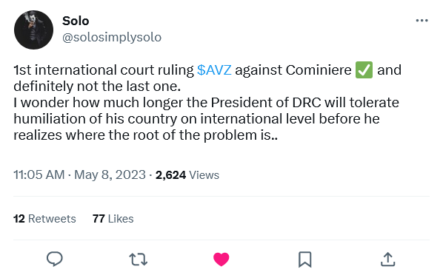View Solo's profile picture

click(x=33, y=30)
